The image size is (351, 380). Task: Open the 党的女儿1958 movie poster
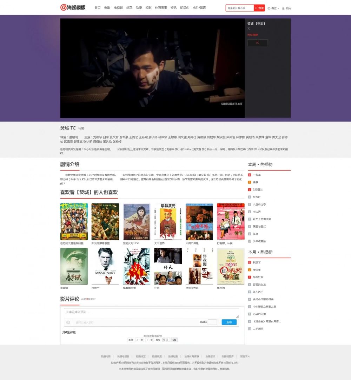coord(137,221)
